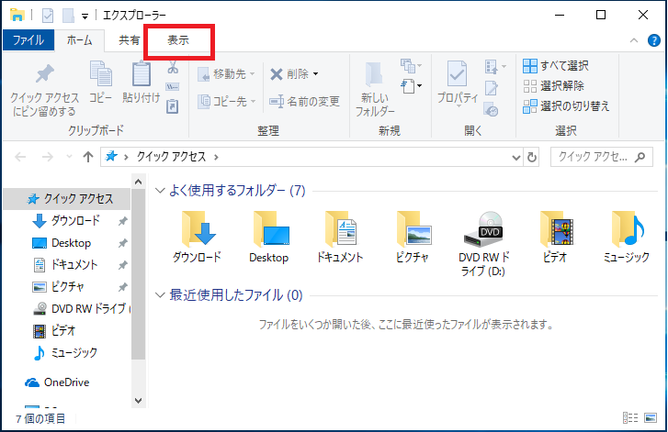Expand the Open dropdown in 開く group

pos(495,66)
